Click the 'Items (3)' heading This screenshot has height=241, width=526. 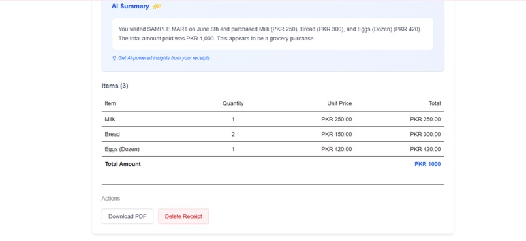pyautogui.click(x=115, y=86)
